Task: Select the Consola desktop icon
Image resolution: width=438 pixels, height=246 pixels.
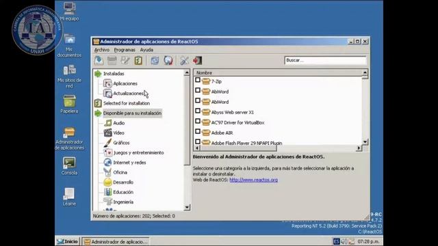Action: (69, 166)
